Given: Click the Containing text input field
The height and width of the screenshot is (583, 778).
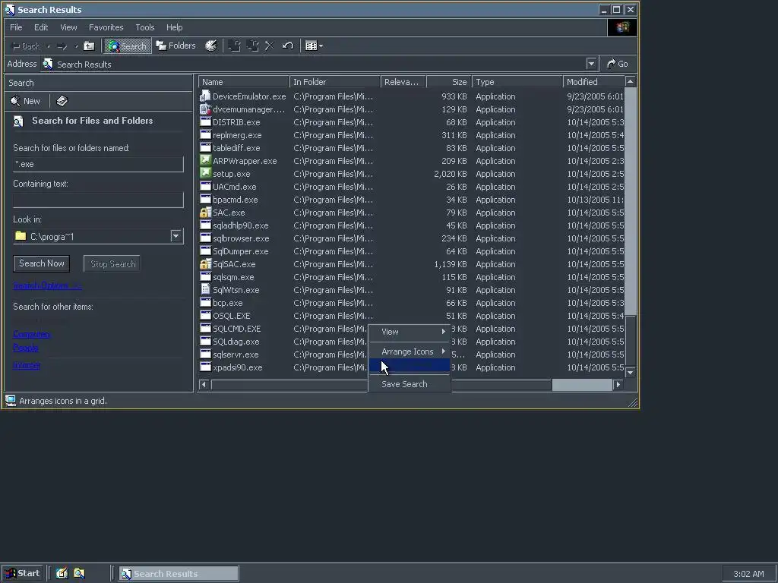Looking at the screenshot, I should pyautogui.click(x=98, y=200).
